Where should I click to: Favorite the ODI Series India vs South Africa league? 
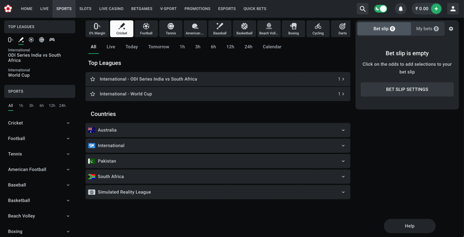point(92,79)
